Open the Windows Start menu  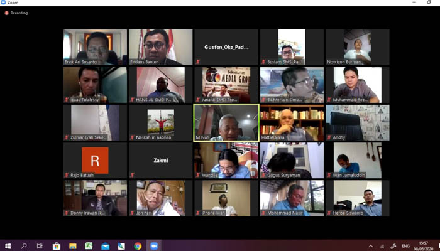[x=8, y=245]
